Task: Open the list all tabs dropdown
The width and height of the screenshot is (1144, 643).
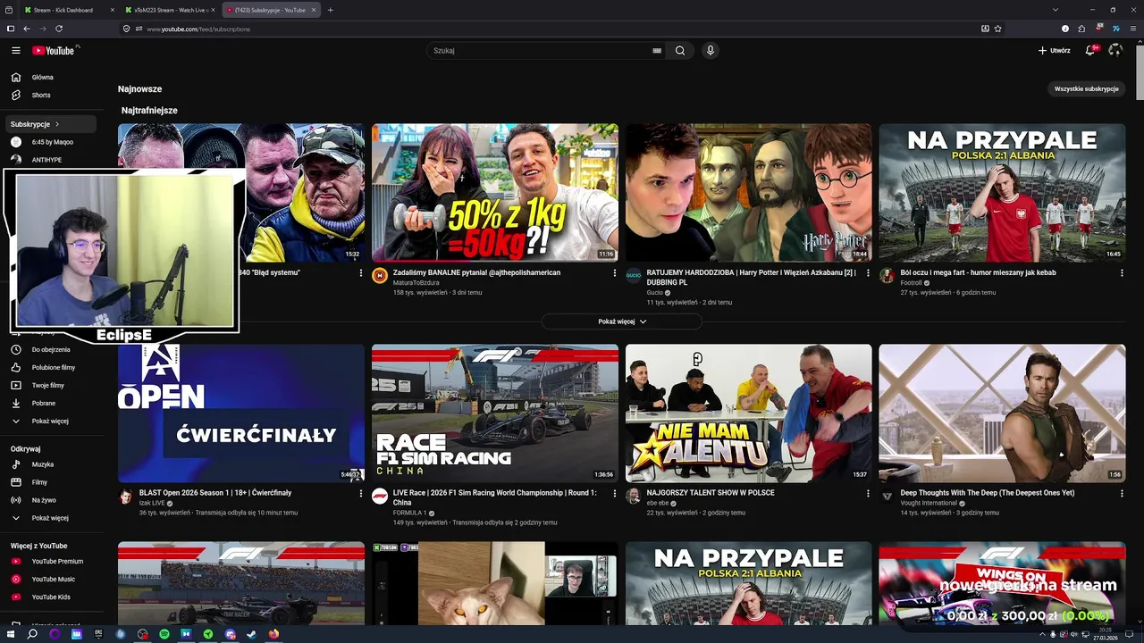Action: pyautogui.click(x=1056, y=10)
